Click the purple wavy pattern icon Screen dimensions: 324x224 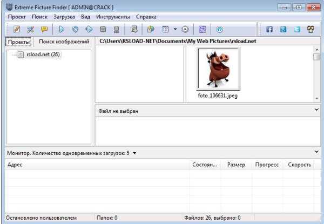202,29
